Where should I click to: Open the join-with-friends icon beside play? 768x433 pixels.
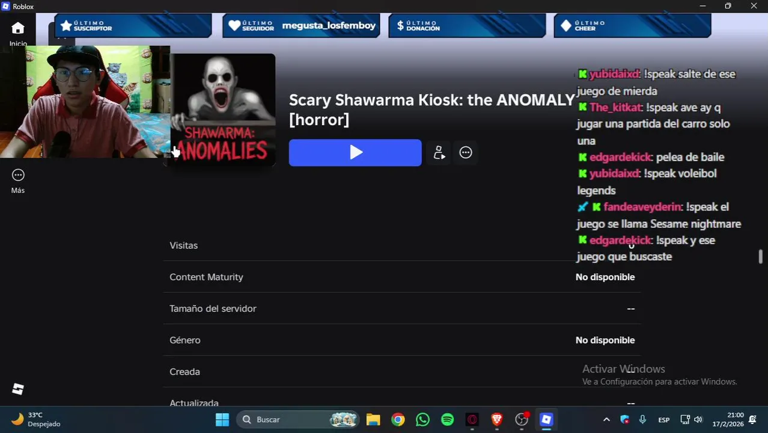(x=439, y=153)
